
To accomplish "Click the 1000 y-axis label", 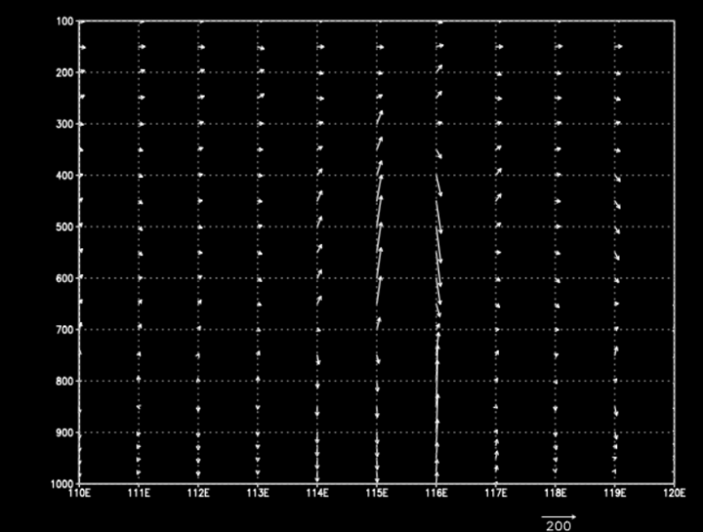I will pos(61,483).
